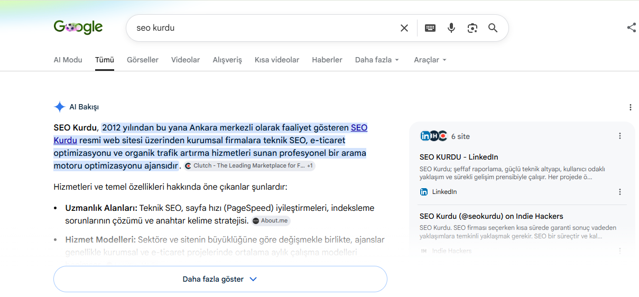This screenshot has width=639, height=297.
Task: Click the "+1" additional sources indicator
Action: (310, 165)
